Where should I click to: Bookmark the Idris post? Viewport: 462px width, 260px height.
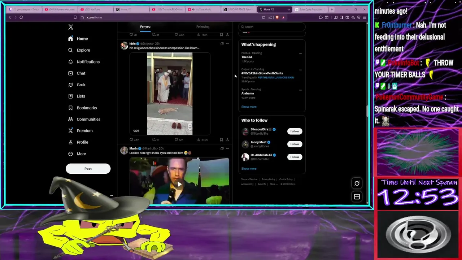221,140
